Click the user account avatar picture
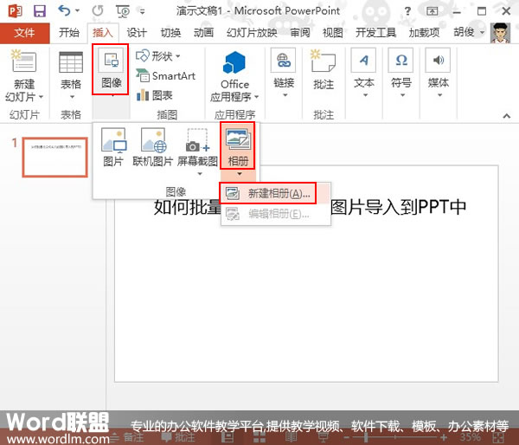The width and height of the screenshot is (519, 445). pyautogui.click(x=500, y=33)
